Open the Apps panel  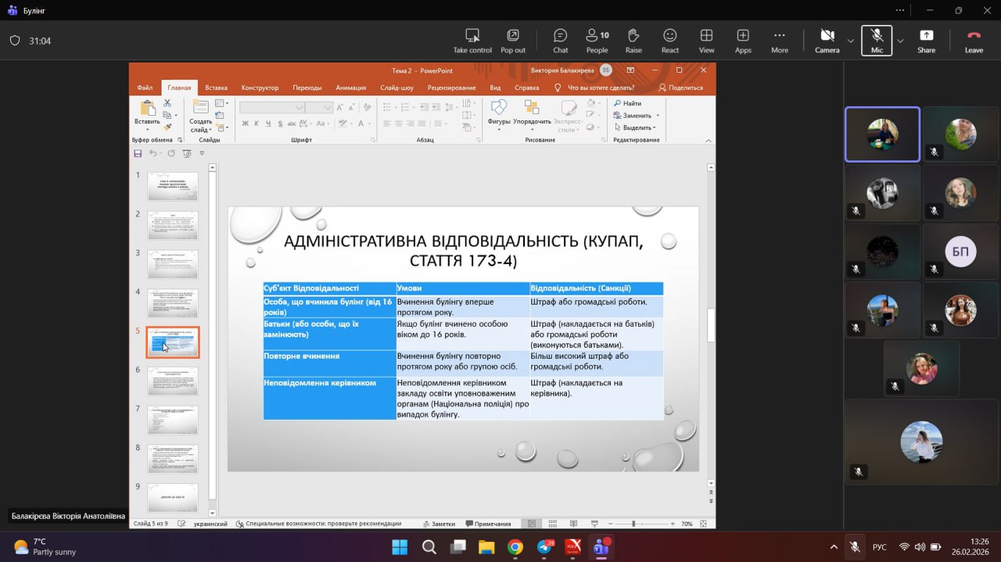(x=743, y=41)
